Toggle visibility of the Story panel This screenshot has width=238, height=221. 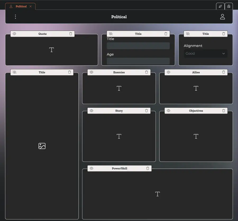click(x=91, y=111)
